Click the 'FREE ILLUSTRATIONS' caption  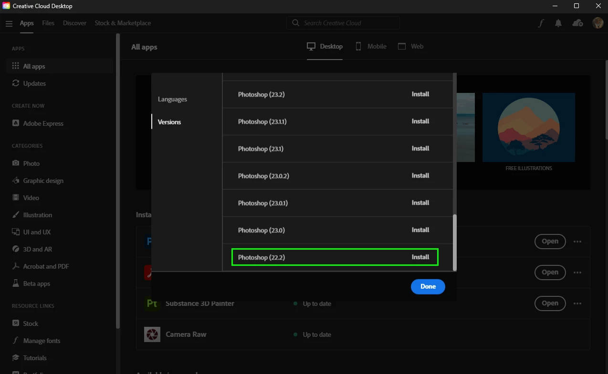pyautogui.click(x=529, y=168)
